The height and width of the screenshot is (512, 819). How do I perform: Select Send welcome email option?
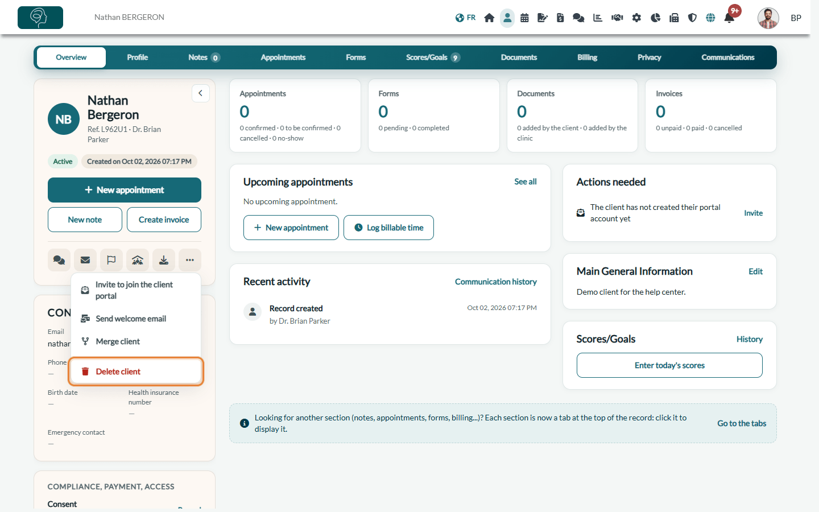coord(136,319)
